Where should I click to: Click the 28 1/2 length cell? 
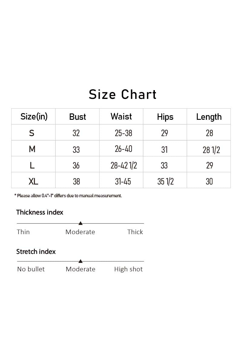pos(211,150)
